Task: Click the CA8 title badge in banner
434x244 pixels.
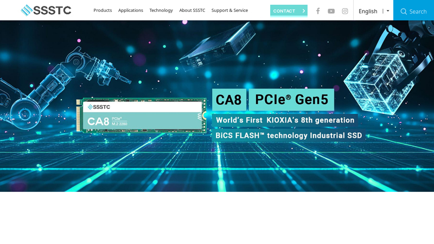Action: 229,100
